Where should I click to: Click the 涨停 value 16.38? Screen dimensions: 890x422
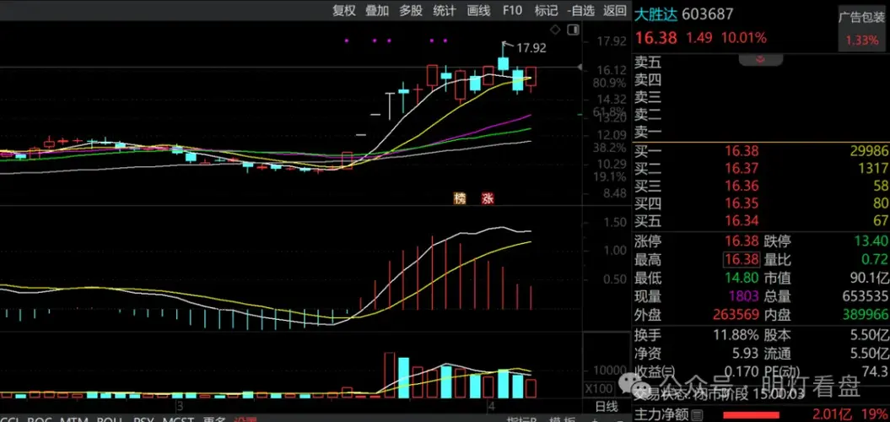pos(742,241)
